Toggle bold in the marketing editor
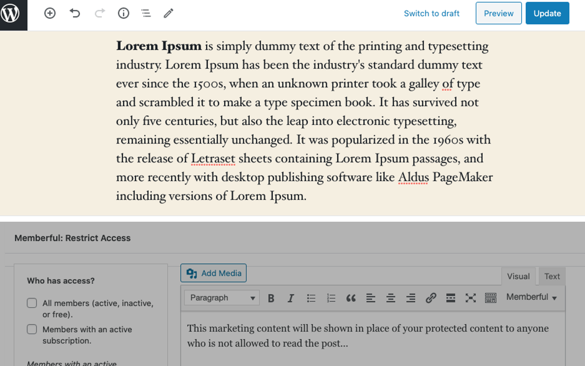The image size is (585, 366). [271, 299]
